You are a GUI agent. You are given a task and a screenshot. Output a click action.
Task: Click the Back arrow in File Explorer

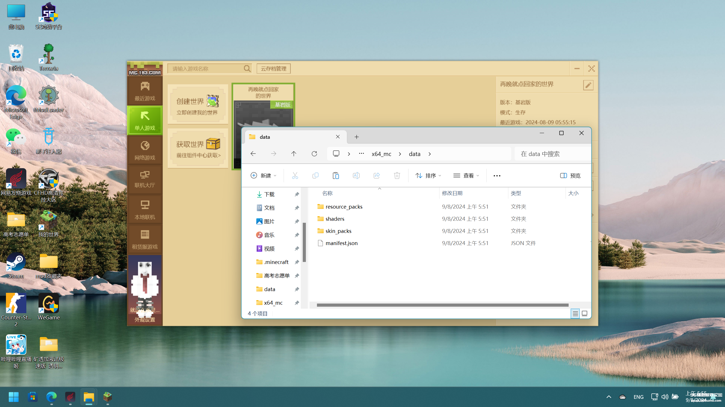253,154
